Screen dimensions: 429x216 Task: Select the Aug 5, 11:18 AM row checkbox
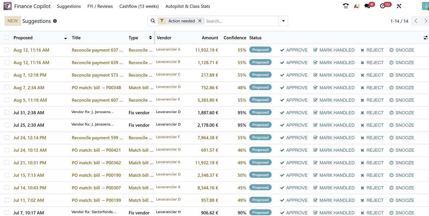point(7,100)
